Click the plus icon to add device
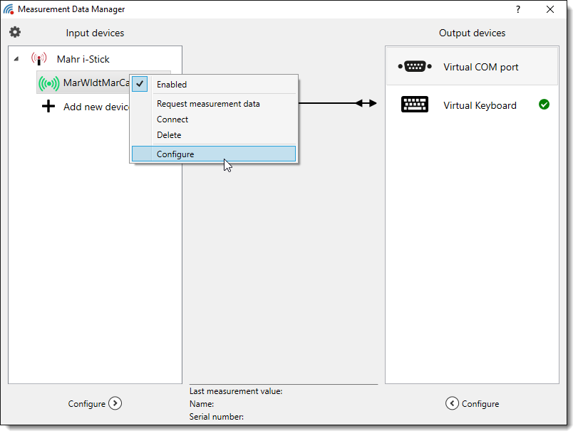 tap(48, 107)
